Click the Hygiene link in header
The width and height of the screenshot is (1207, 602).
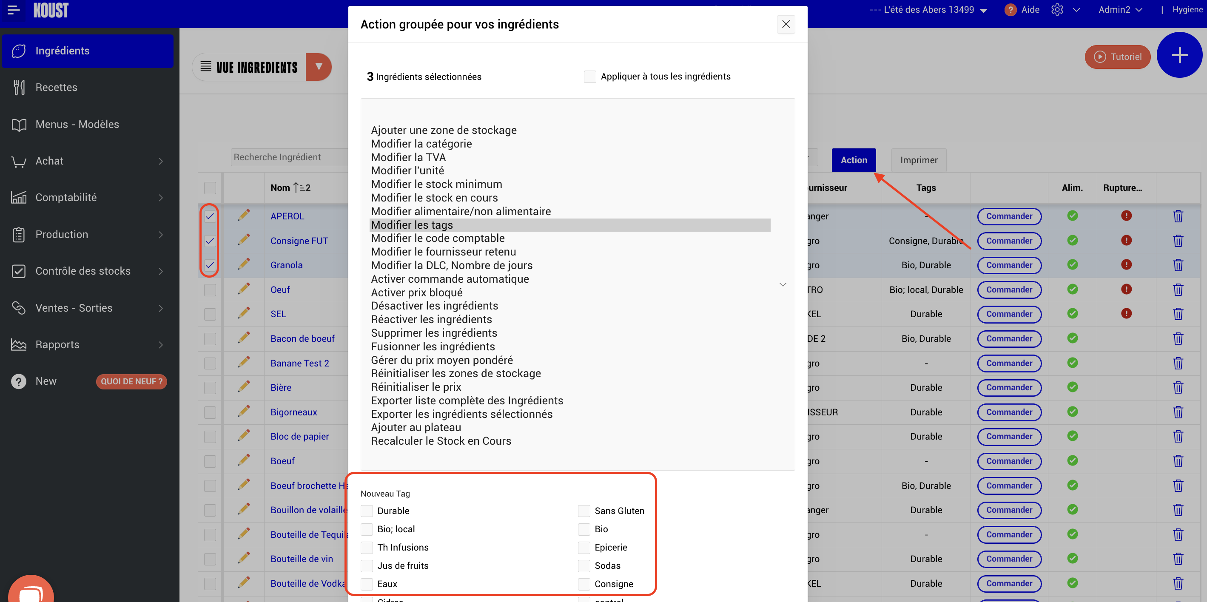pyautogui.click(x=1187, y=10)
